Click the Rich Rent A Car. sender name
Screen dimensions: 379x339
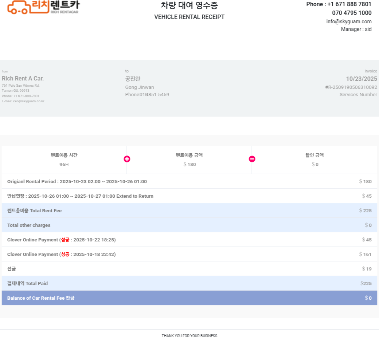[23, 79]
